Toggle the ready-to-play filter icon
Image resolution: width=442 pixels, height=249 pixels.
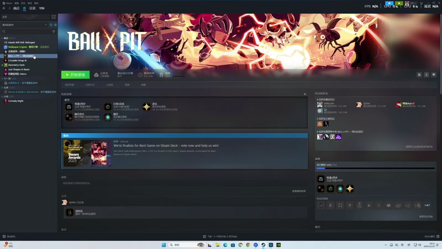pos(55,25)
